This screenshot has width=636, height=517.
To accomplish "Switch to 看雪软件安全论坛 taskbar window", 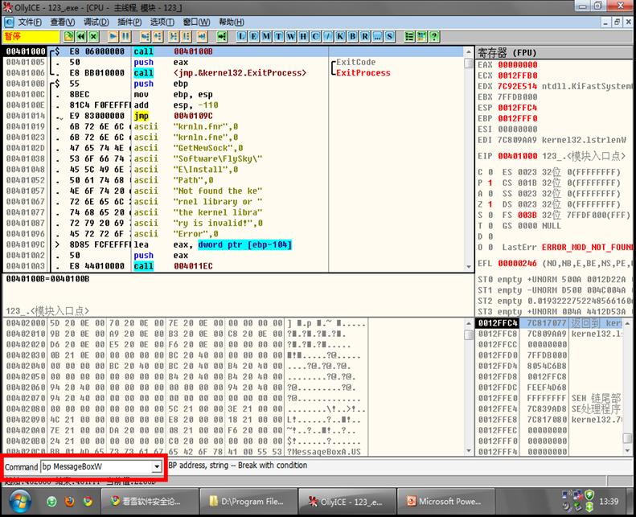I will tap(150, 502).
